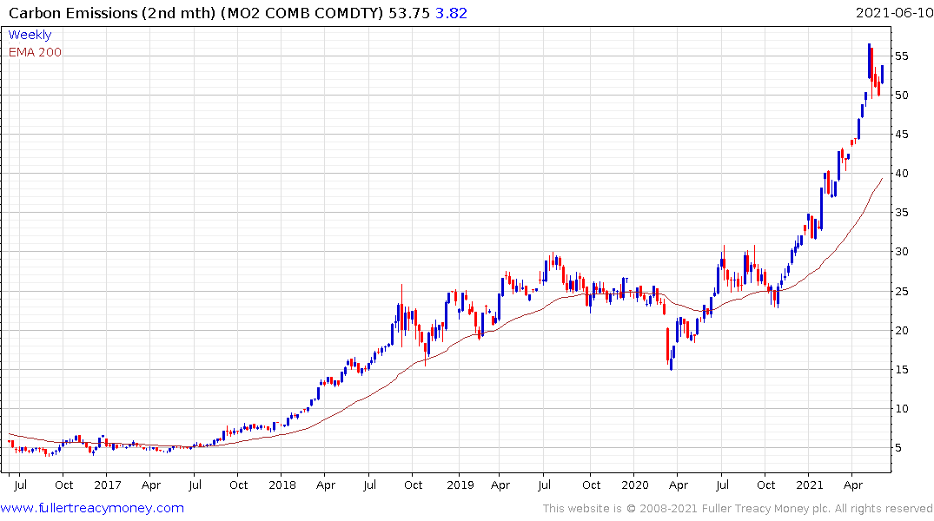This screenshot has width=934, height=521.
Task: Click the copyright Fuller Treacy Money text
Action: click(x=738, y=509)
